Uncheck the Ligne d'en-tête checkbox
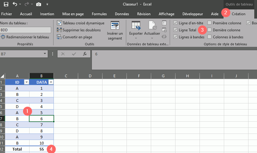Screen dimensions: 257x153 coord(175,23)
